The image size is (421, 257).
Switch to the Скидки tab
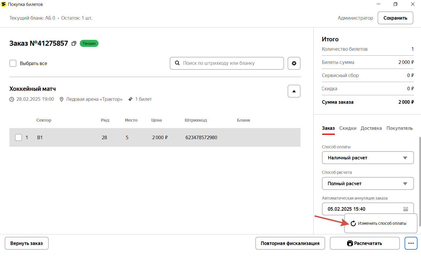(348, 128)
